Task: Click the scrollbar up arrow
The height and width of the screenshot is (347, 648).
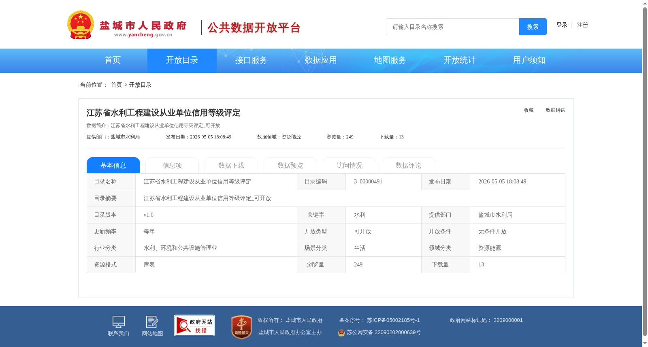Action: click(645, 4)
